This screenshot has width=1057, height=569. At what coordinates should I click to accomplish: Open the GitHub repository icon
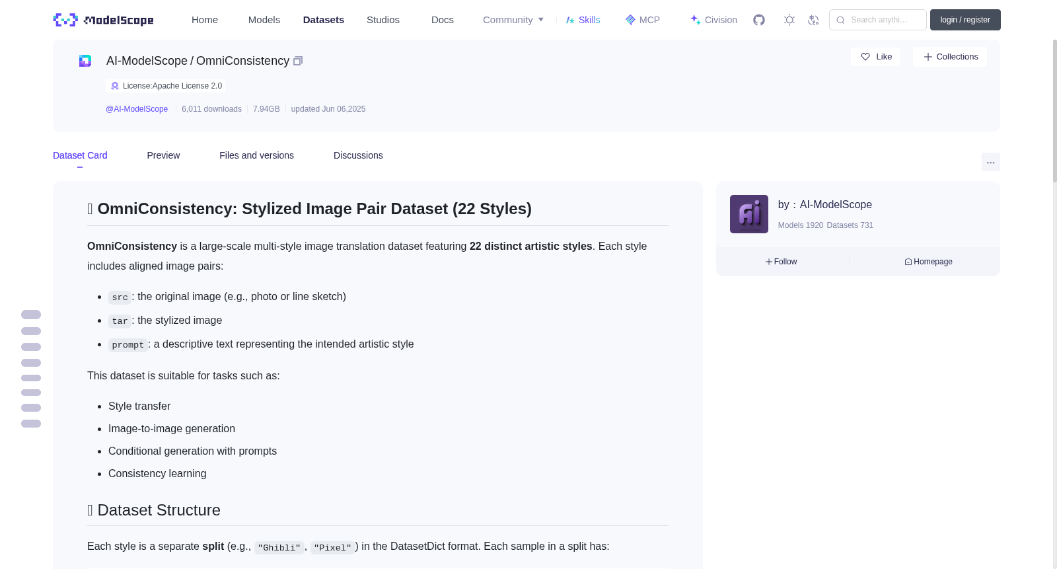coord(759,20)
